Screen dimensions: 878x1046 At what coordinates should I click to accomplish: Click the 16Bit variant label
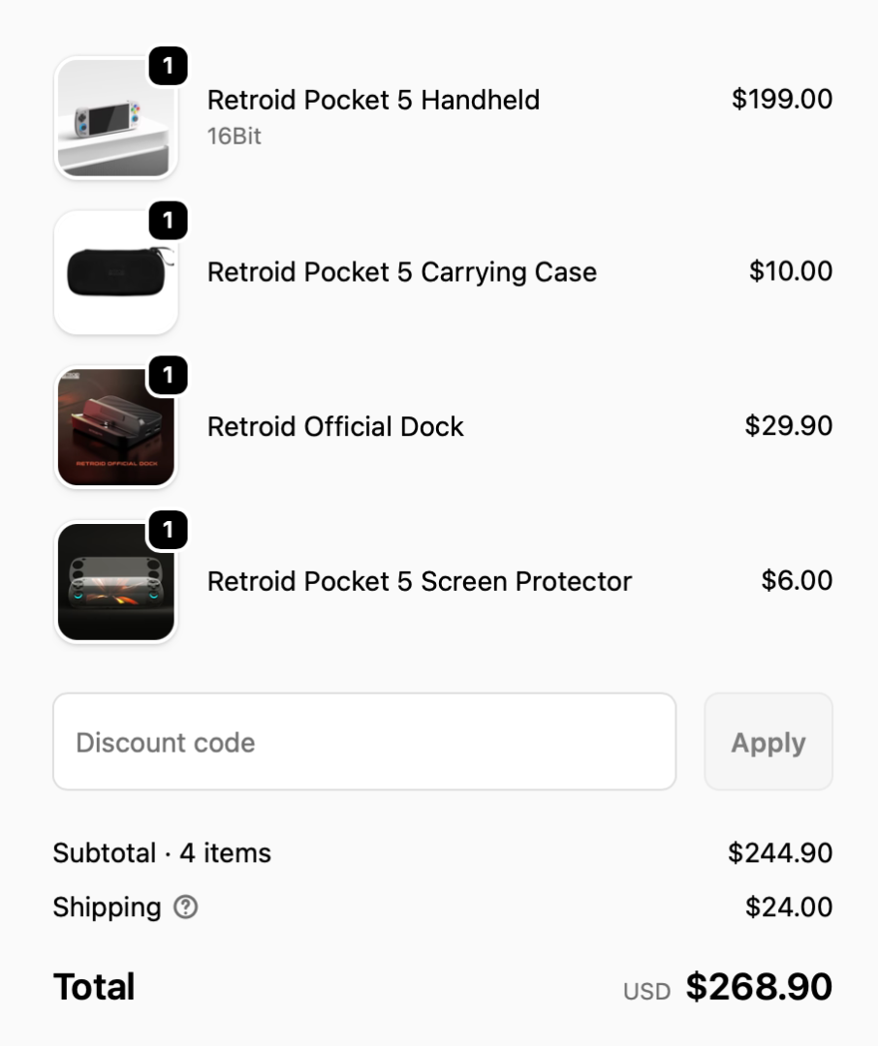click(234, 136)
